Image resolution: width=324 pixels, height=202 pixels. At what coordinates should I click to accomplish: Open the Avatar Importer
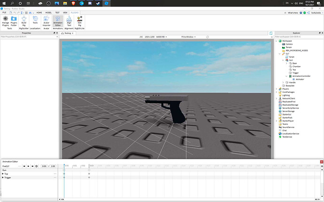46,21
